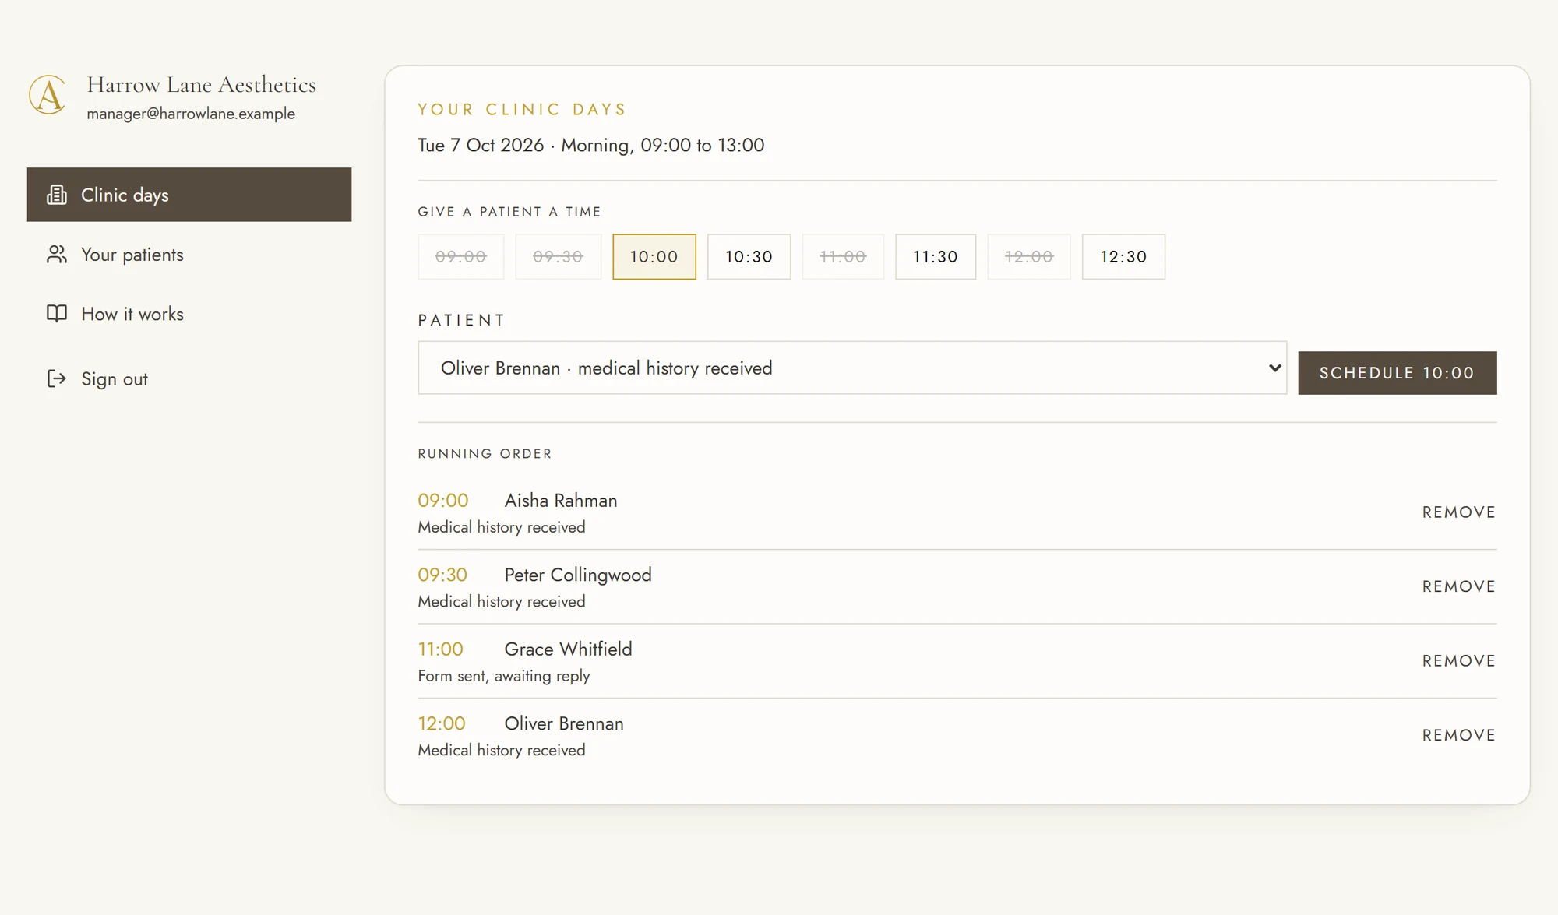1558x915 pixels.
Task: Click the Harrow Lane Aesthetics logo
Action: tap(48, 95)
